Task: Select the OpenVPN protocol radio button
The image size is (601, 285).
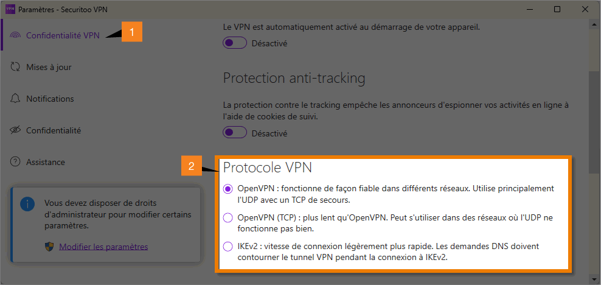Action: coord(228,189)
